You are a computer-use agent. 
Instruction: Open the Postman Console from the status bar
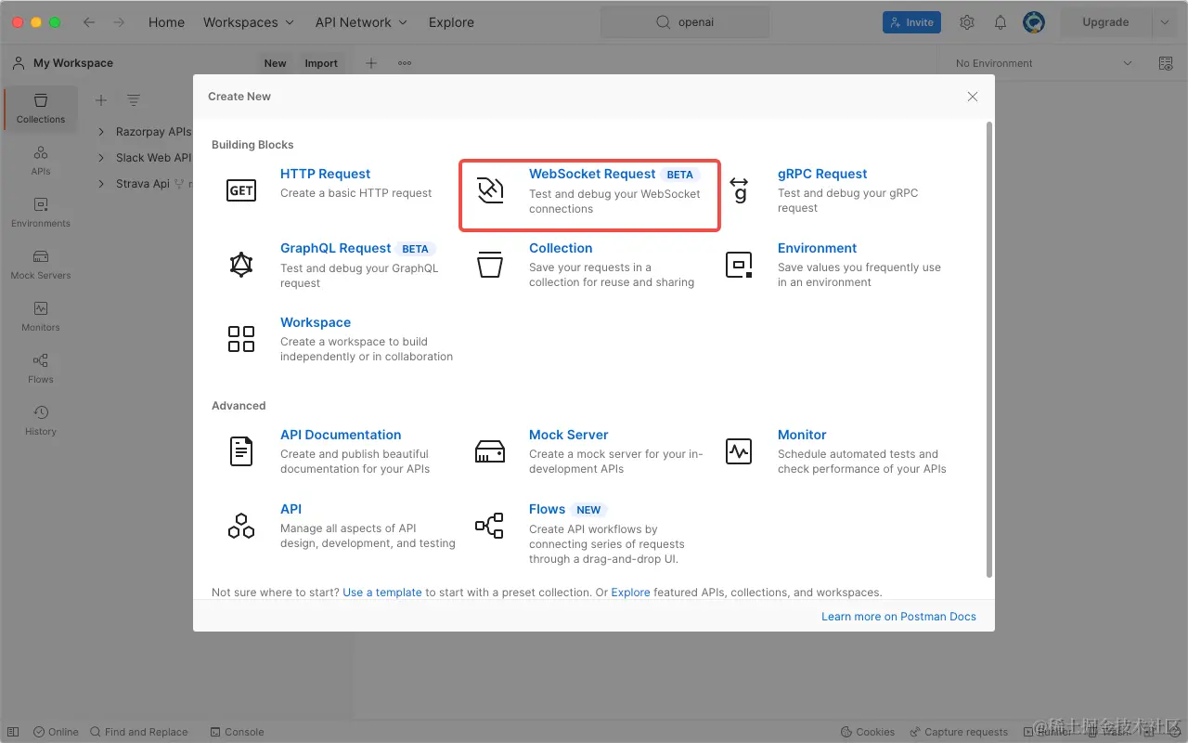pyautogui.click(x=237, y=731)
